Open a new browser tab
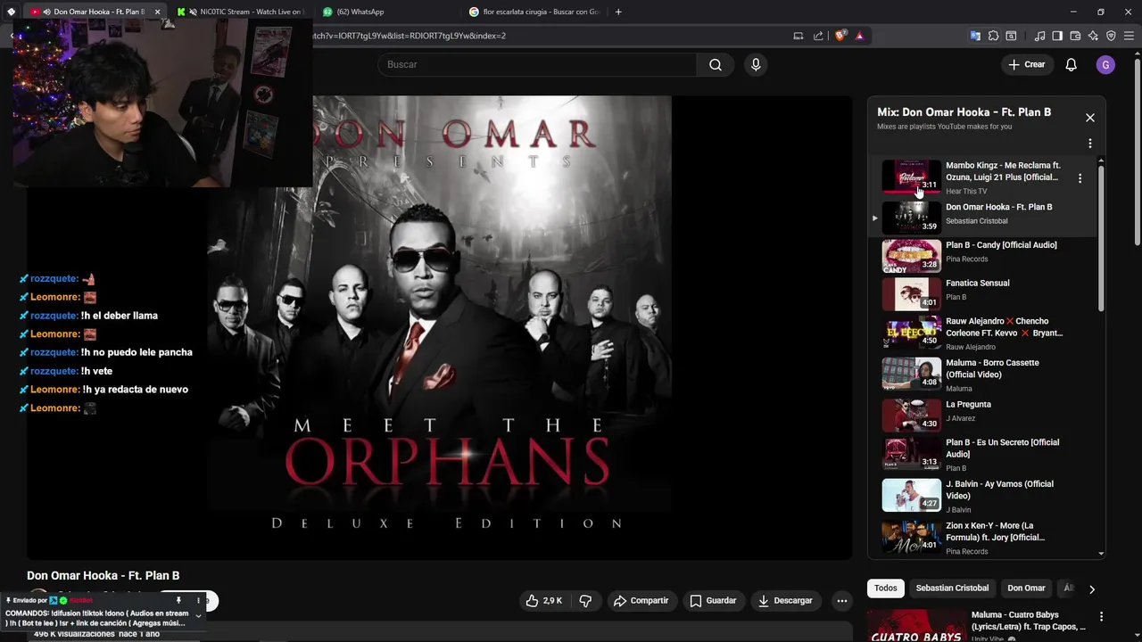 point(618,12)
